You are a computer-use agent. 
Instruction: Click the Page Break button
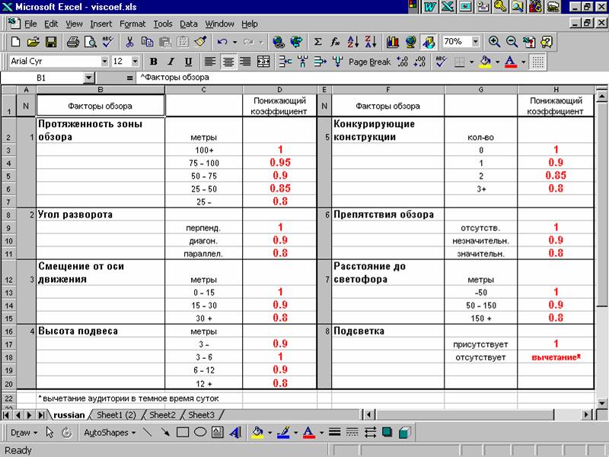[369, 62]
